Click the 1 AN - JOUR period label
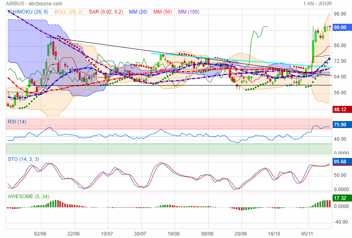Screen dimensions: 352x238 pos(317,4)
